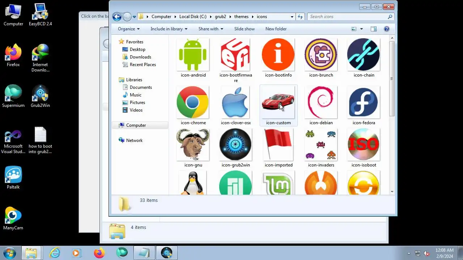Open ManyCam desktop shortcut
Screen dimensions: 463x260
click(x=13, y=218)
